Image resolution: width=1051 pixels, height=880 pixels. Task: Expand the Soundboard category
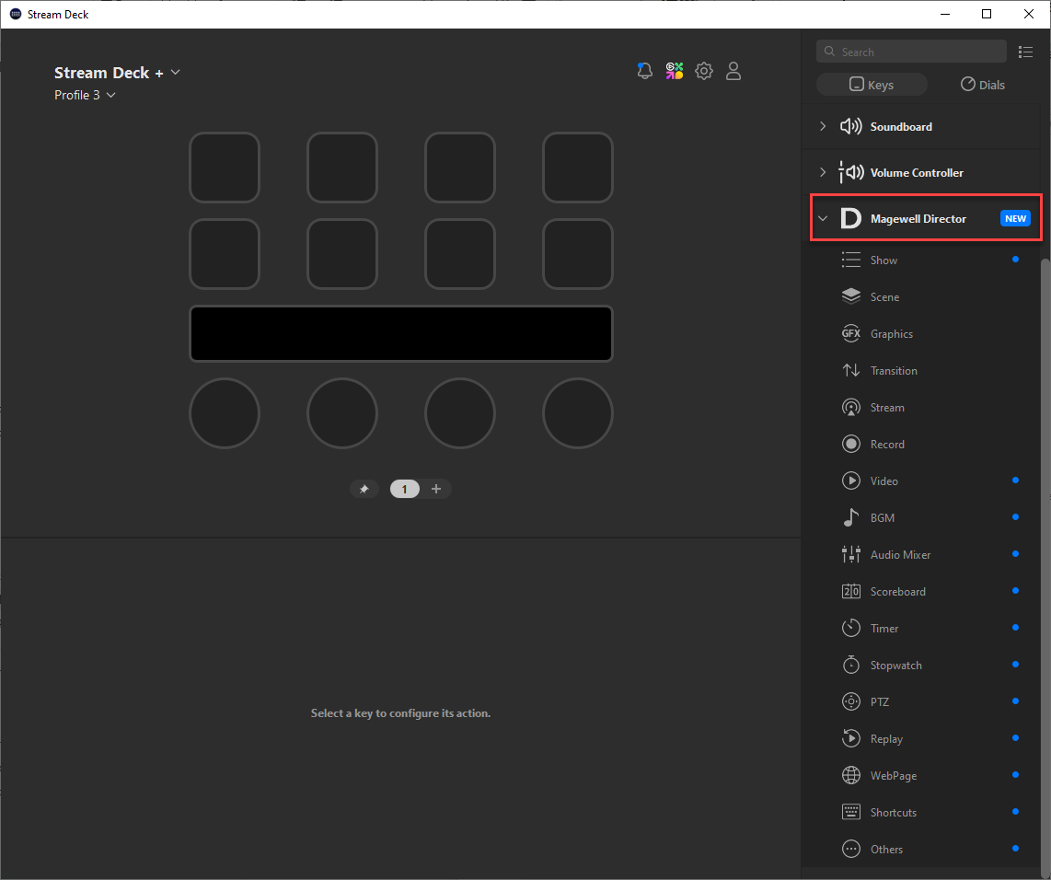(x=823, y=126)
